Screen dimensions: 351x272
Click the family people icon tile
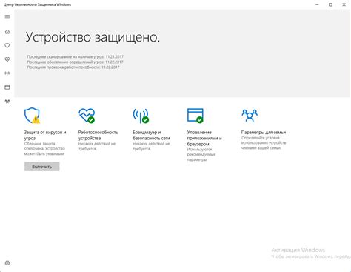[x=250, y=115]
